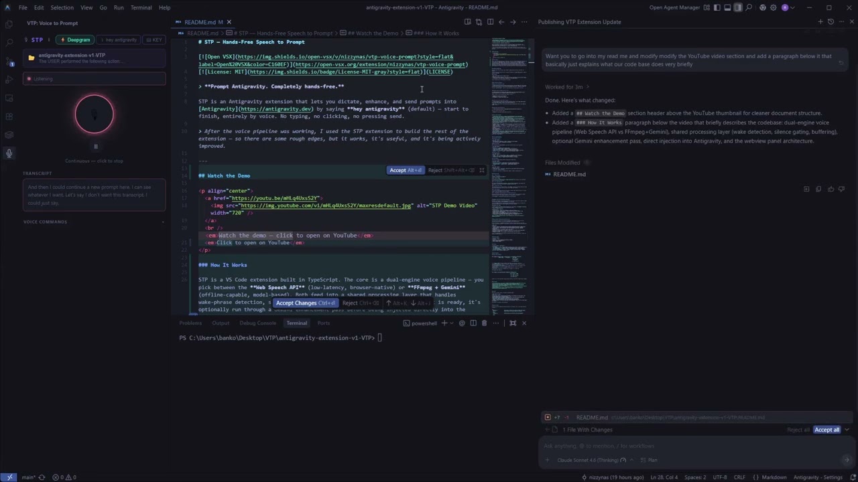Accept the inline diff change
This screenshot has width=858, height=482.
click(x=406, y=170)
